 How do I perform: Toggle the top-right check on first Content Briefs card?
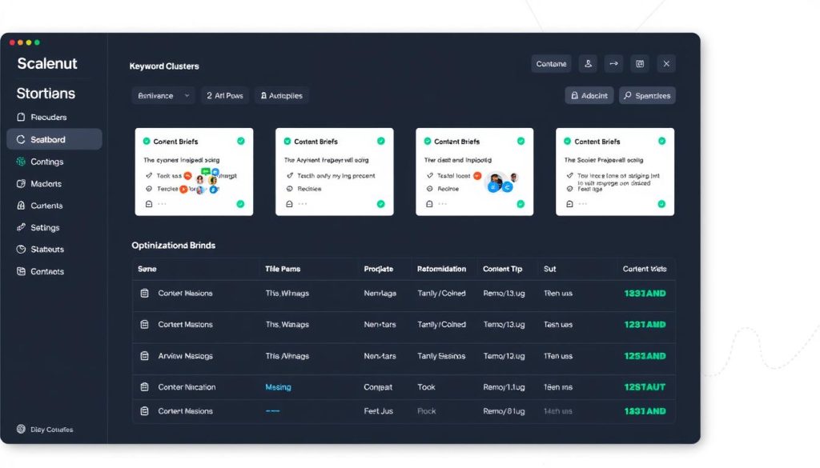[x=240, y=141]
